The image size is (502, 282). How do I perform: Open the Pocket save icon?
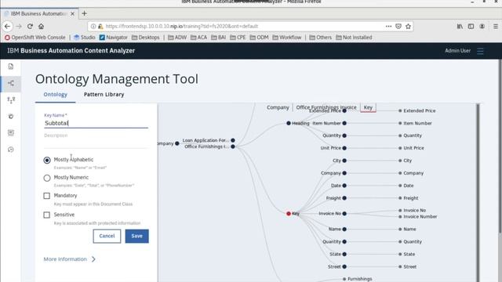point(398,26)
